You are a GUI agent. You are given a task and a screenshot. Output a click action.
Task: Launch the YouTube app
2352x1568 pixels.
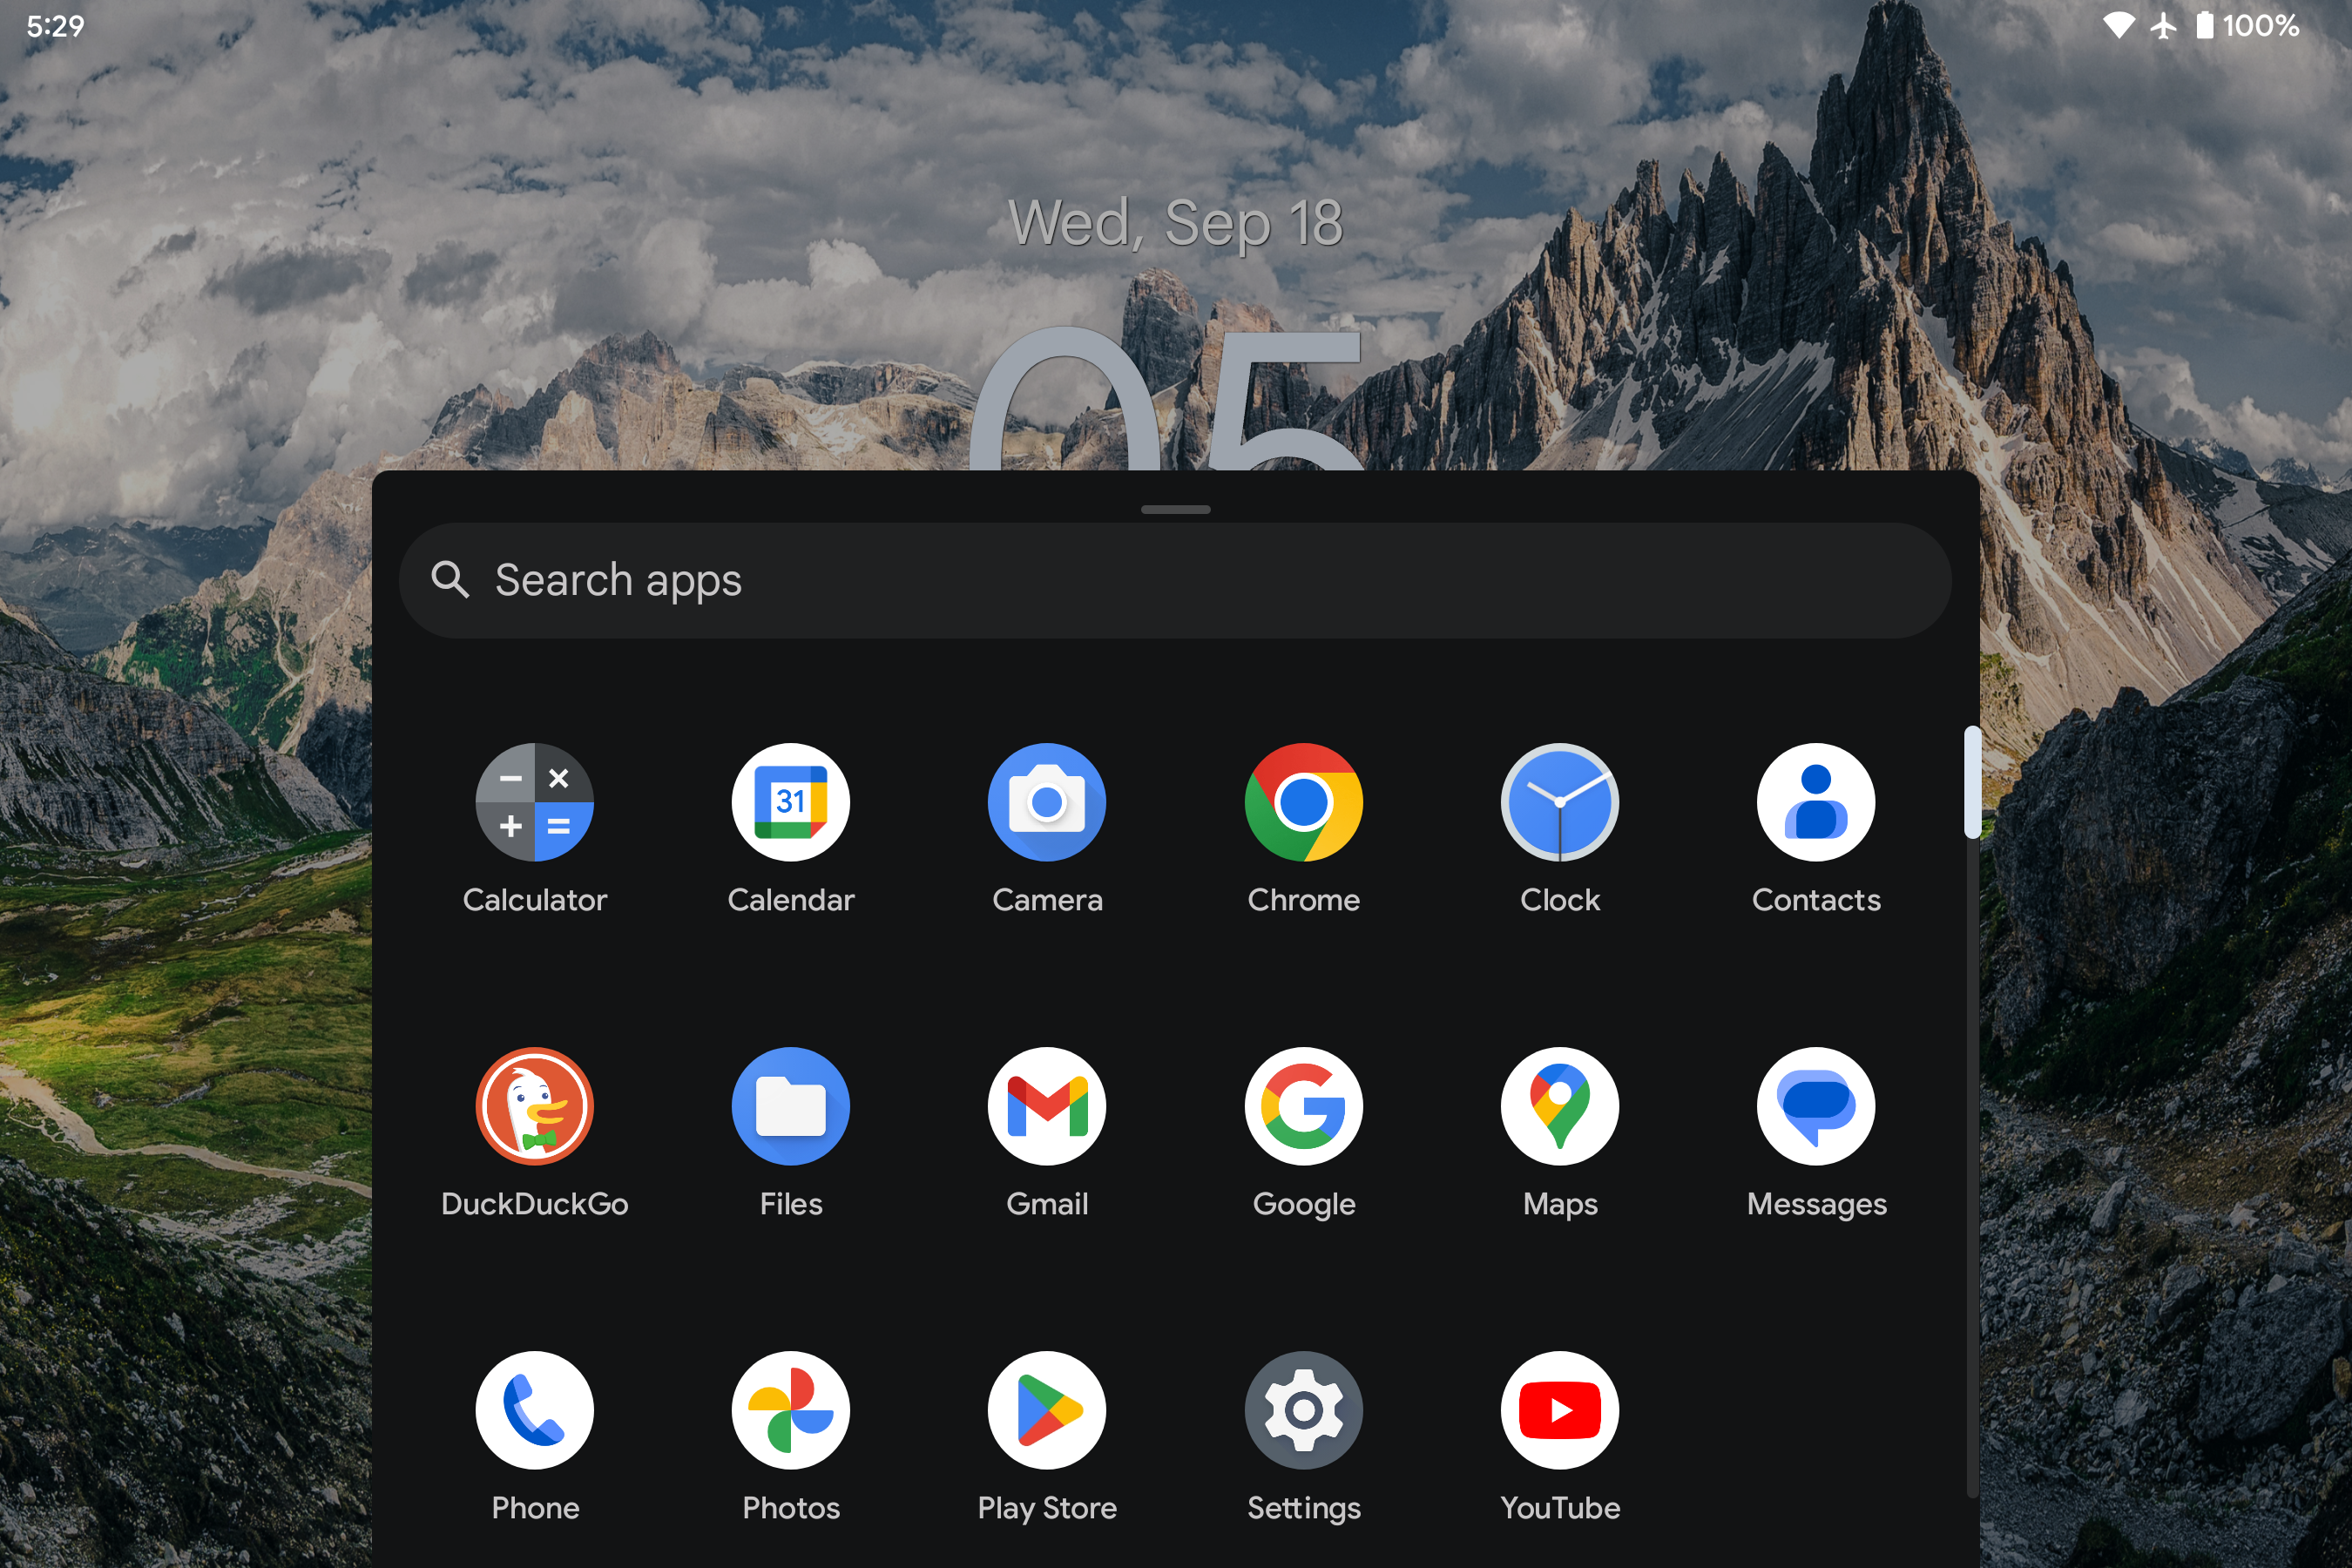click(x=1559, y=1410)
